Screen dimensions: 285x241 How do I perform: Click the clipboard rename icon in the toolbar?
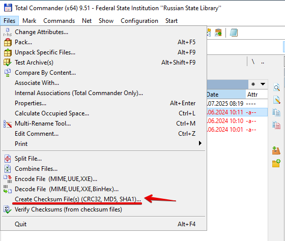218,33
